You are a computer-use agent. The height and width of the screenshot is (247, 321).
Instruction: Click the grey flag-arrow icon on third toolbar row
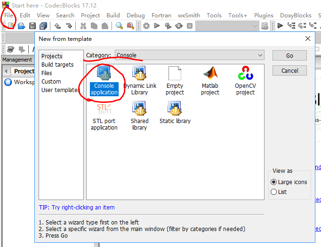pos(22,49)
